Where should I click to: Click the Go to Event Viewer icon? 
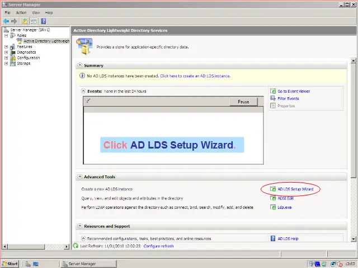(273, 91)
